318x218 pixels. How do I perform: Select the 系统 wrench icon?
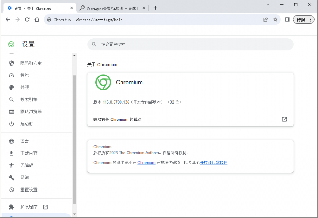tap(11, 178)
